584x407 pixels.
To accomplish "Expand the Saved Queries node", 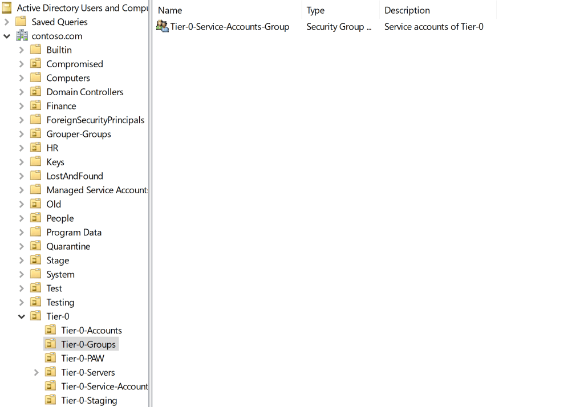I will coord(7,22).
